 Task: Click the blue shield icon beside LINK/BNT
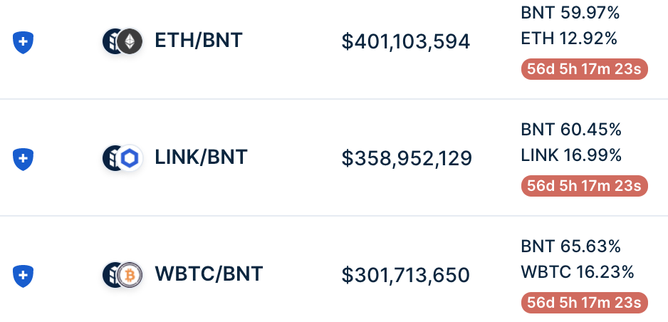[x=23, y=159]
